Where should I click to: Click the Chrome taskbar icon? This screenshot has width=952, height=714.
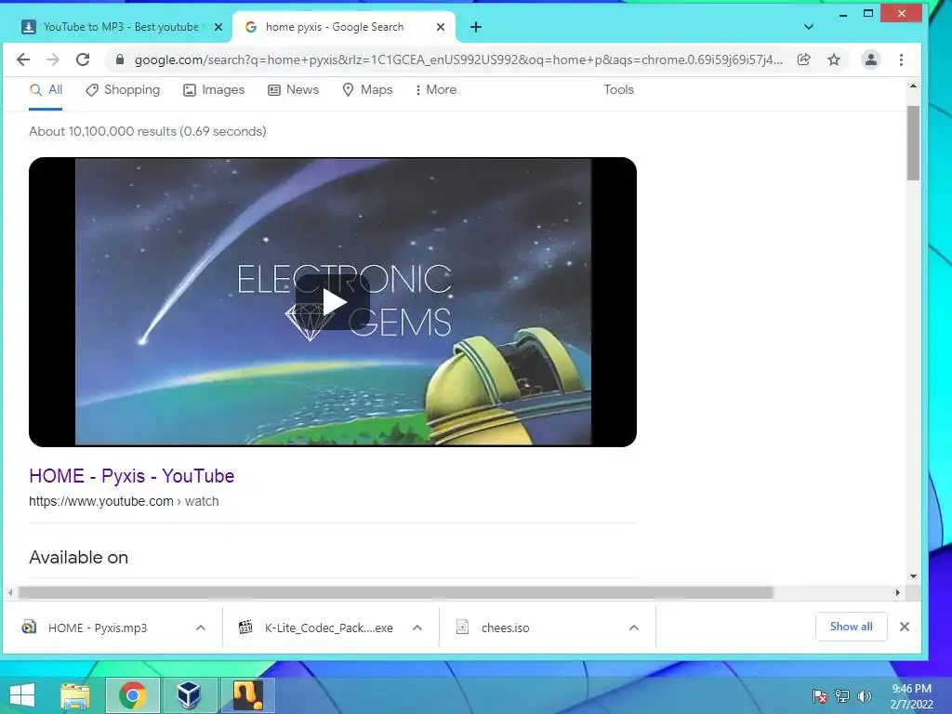(x=133, y=695)
